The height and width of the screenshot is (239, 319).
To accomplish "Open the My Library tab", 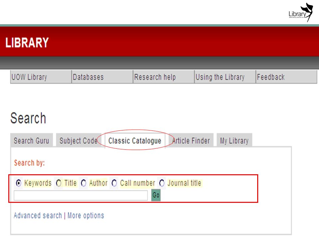I will click(x=234, y=140).
